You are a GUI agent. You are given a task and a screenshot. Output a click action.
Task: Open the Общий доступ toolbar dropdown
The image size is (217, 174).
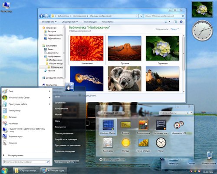click(x=69, y=22)
